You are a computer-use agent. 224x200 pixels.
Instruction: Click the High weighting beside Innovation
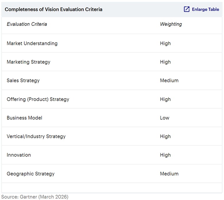coord(165,155)
